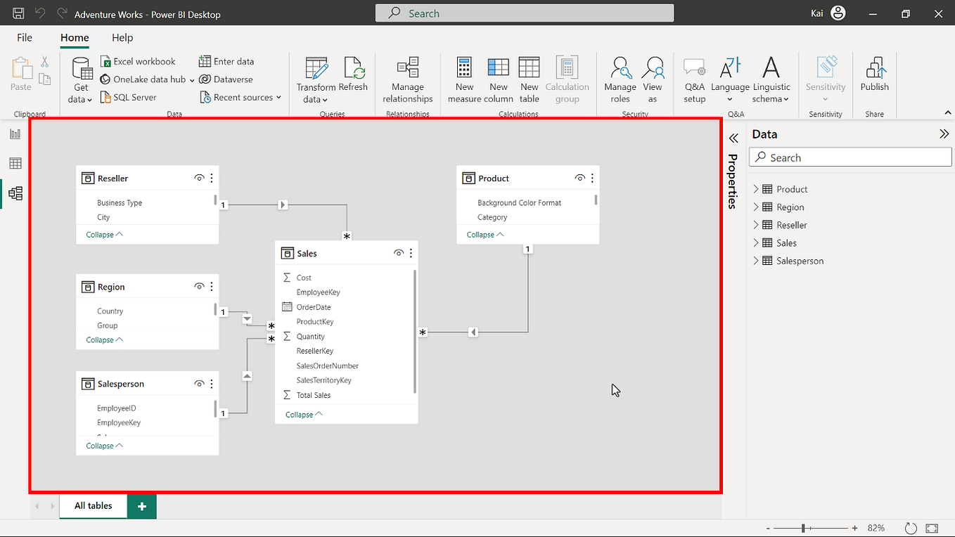Hide the Sales table using its eye icon

pos(398,252)
